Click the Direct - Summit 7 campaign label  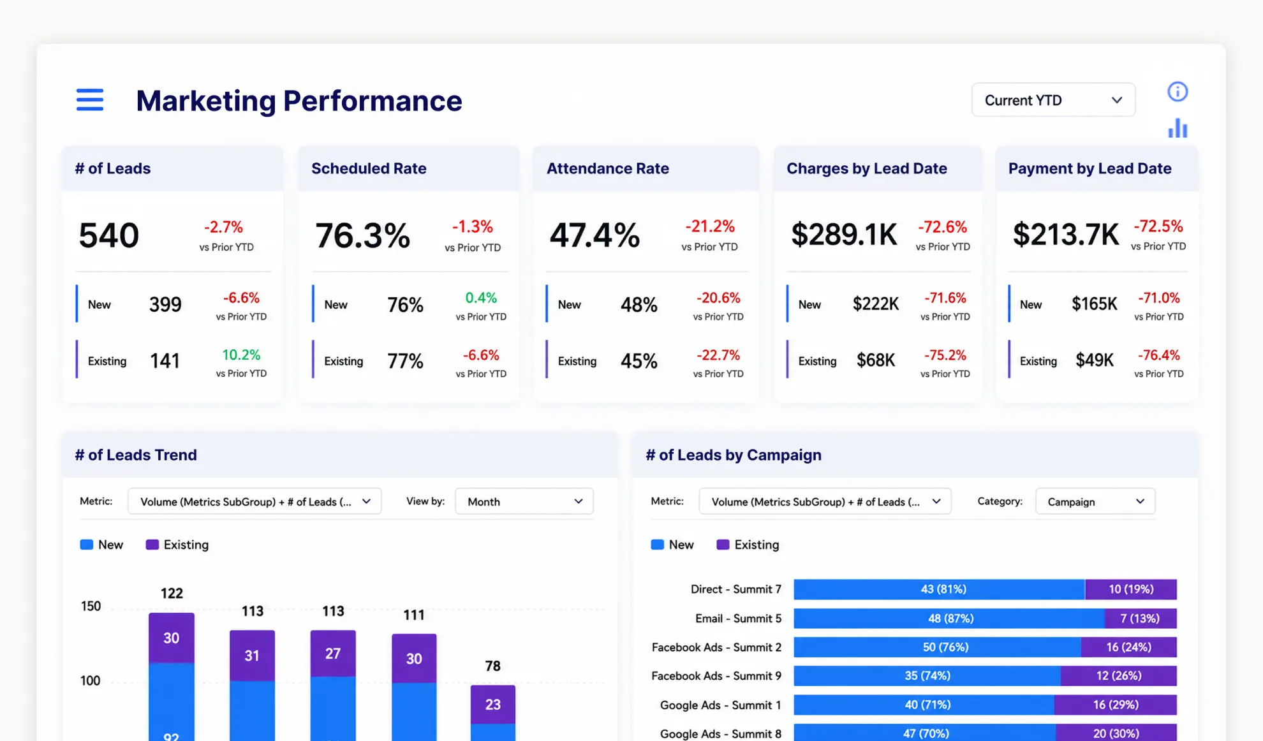pyautogui.click(x=735, y=589)
